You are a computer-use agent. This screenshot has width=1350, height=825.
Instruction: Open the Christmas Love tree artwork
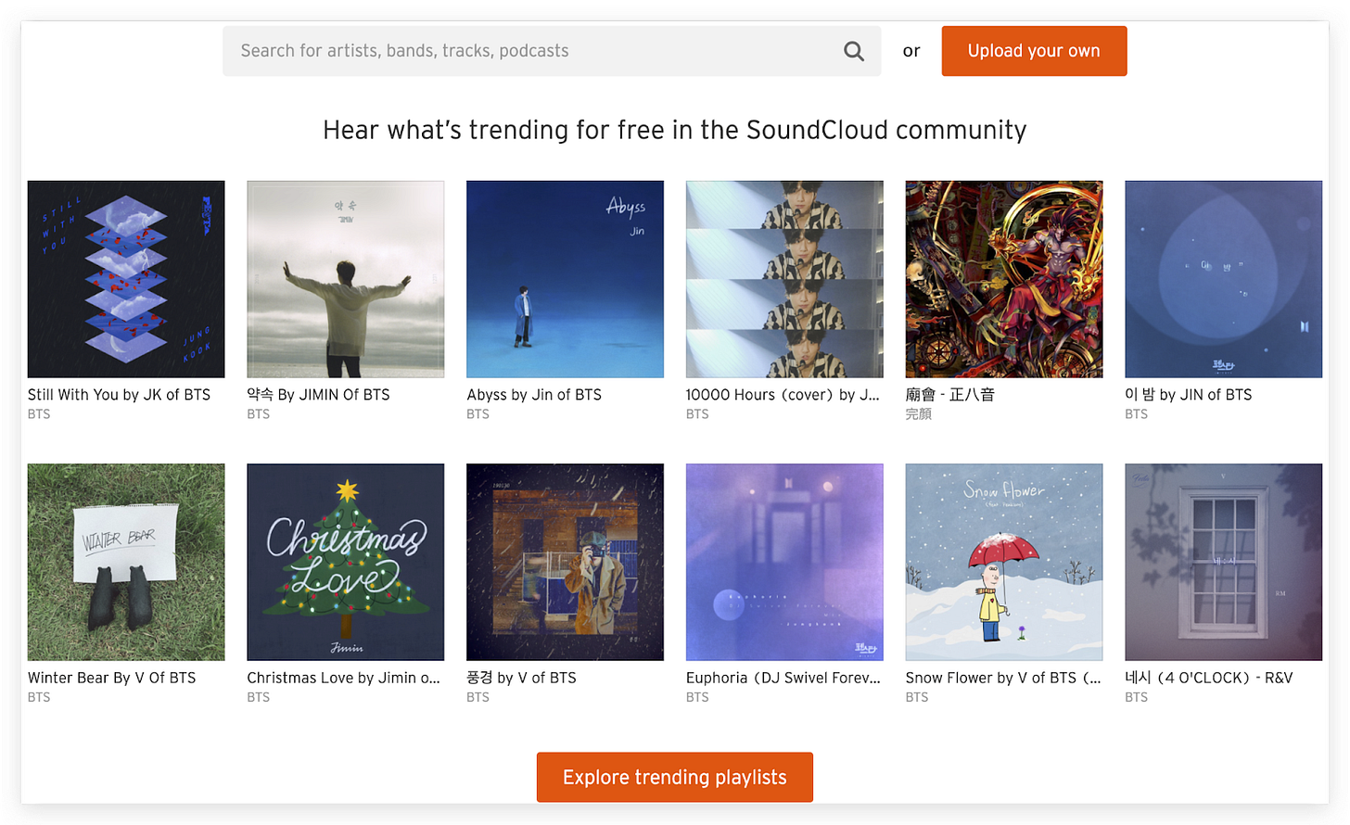[x=346, y=562]
